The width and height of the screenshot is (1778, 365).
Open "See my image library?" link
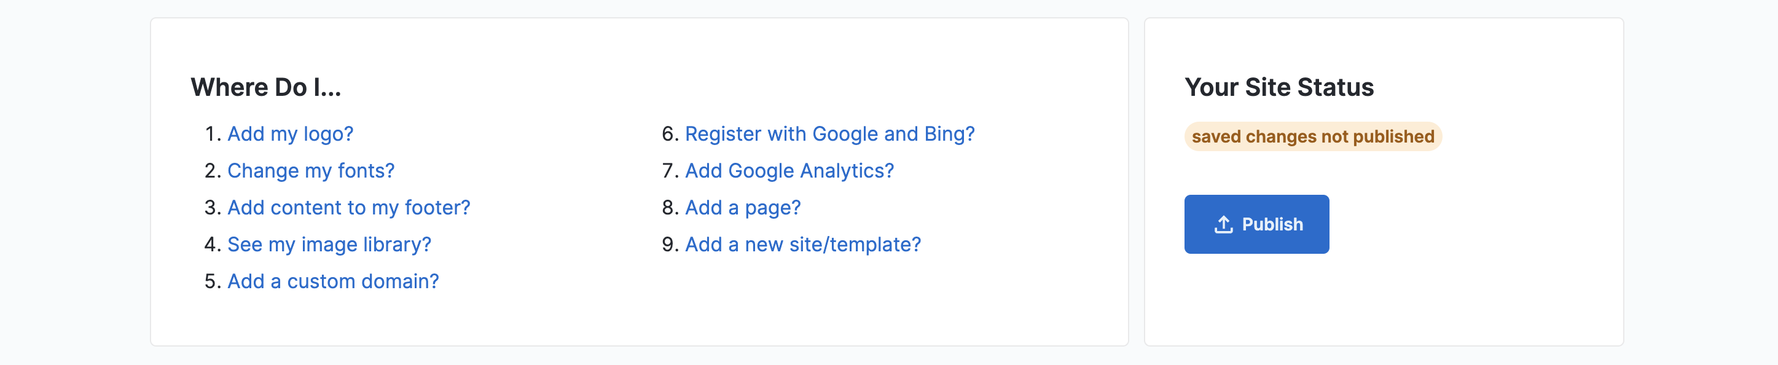[x=329, y=244]
